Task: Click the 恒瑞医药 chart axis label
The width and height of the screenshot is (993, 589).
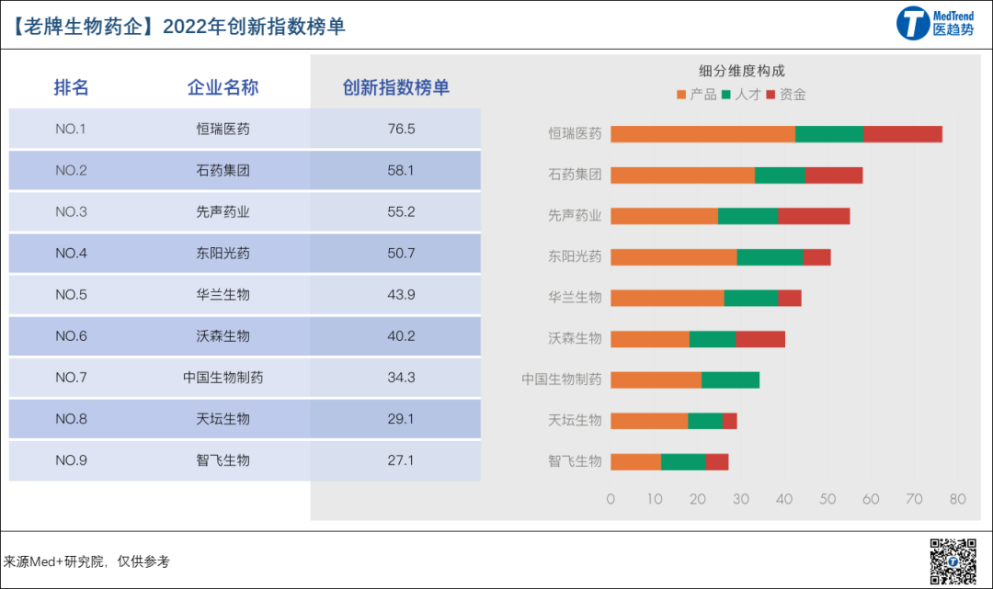Action: 575,133
